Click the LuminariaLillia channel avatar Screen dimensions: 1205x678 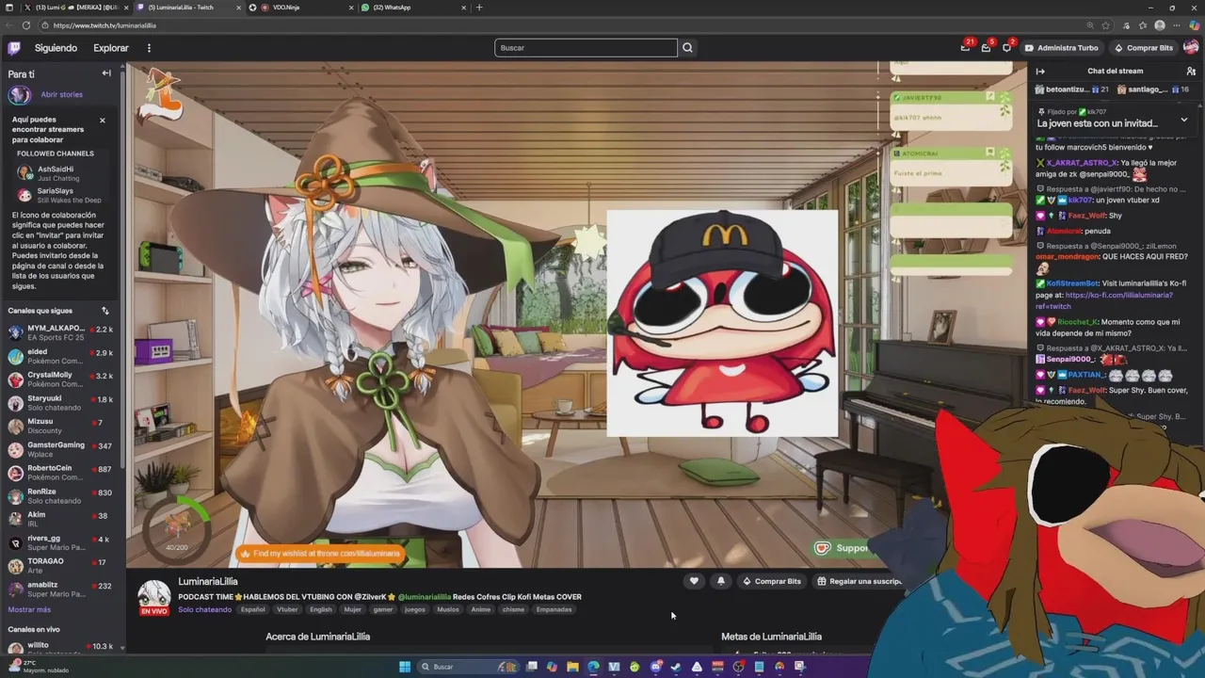tap(154, 596)
